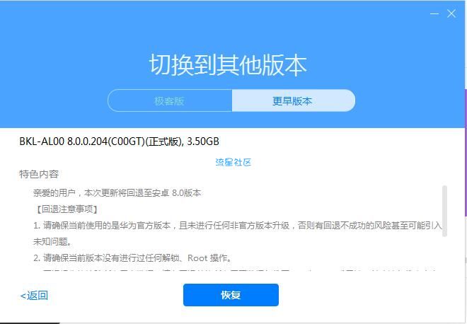Click the 特色内容 heading
Viewport: 467px width, 324px height.
pyautogui.click(x=39, y=174)
